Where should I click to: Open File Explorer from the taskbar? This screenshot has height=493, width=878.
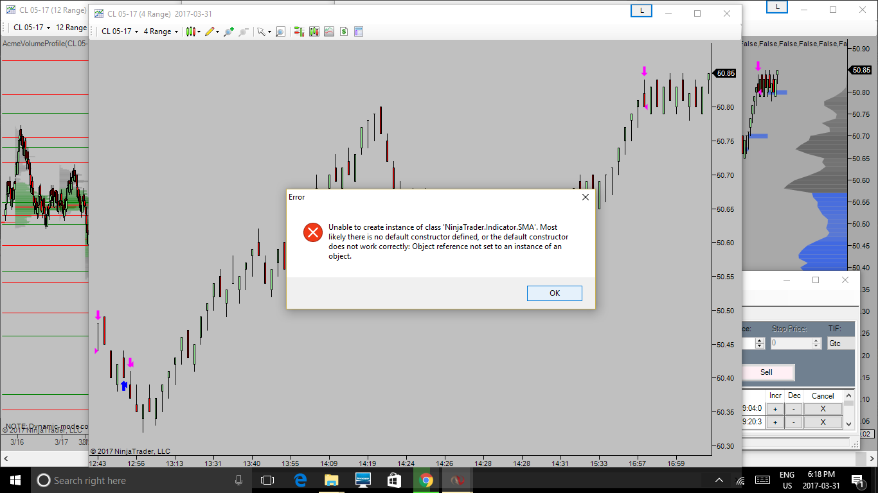[x=332, y=480]
